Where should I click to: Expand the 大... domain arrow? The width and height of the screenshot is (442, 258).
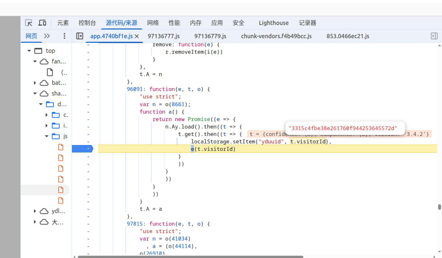click(x=35, y=222)
